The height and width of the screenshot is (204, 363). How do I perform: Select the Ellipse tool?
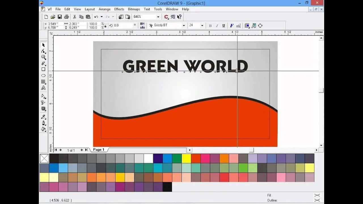coord(43,75)
